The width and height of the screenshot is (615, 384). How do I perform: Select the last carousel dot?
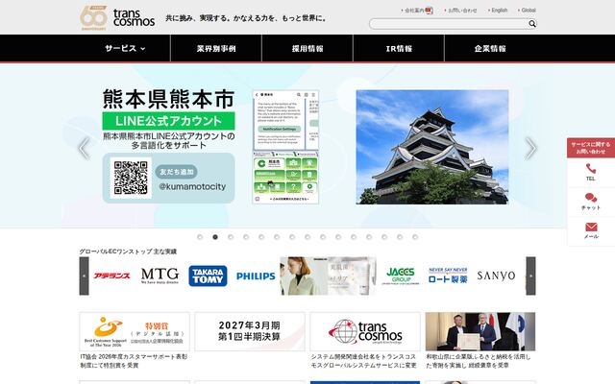pos(415,237)
